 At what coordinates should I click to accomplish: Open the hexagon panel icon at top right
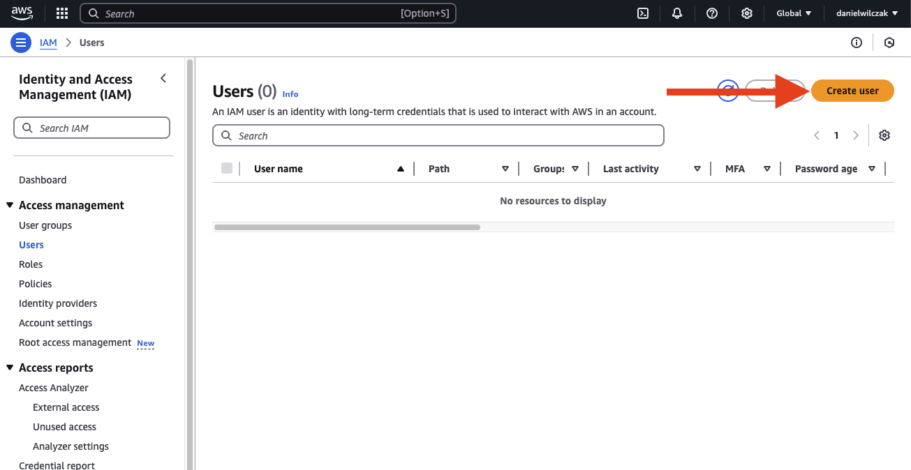(889, 43)
